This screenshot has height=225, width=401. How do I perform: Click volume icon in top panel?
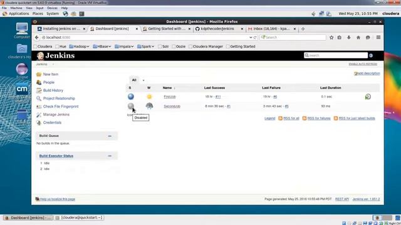point(313,14)
